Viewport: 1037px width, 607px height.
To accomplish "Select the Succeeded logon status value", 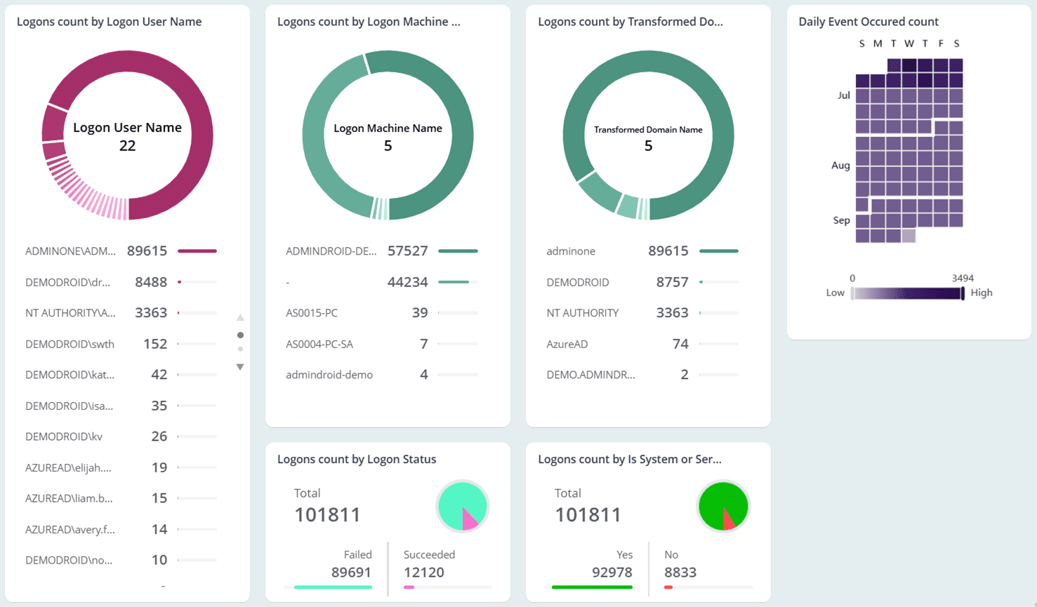I will click(x=424, y=572).
